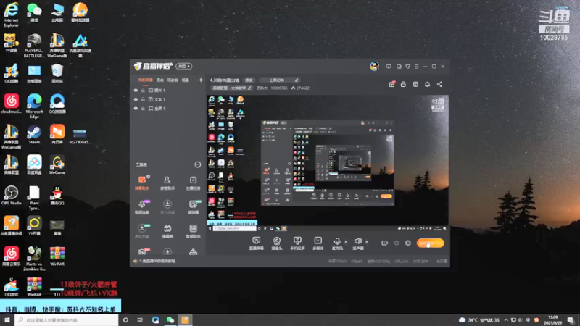The width and height of the screenshot is (580, 326).
Task: Open the user avatar in title bar
Action: [x=374, y=66]
